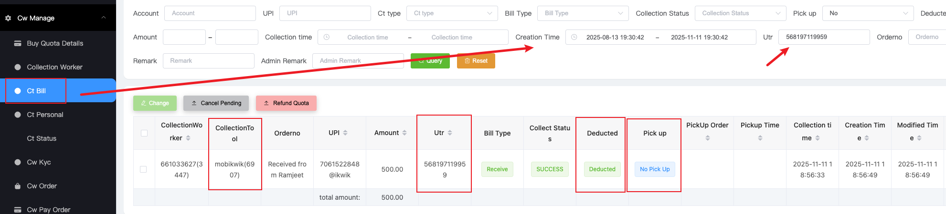The height and width of the screenshot is (214, 946).
Task: Open the Ct type dropdown
Action: (452, 13)
